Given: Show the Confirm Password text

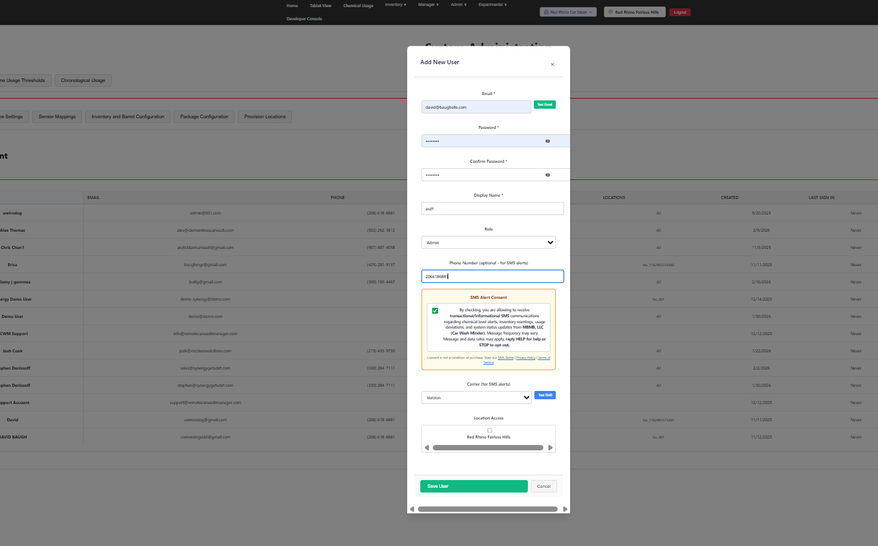Looking at the screenshot, I should click(547, 175).
